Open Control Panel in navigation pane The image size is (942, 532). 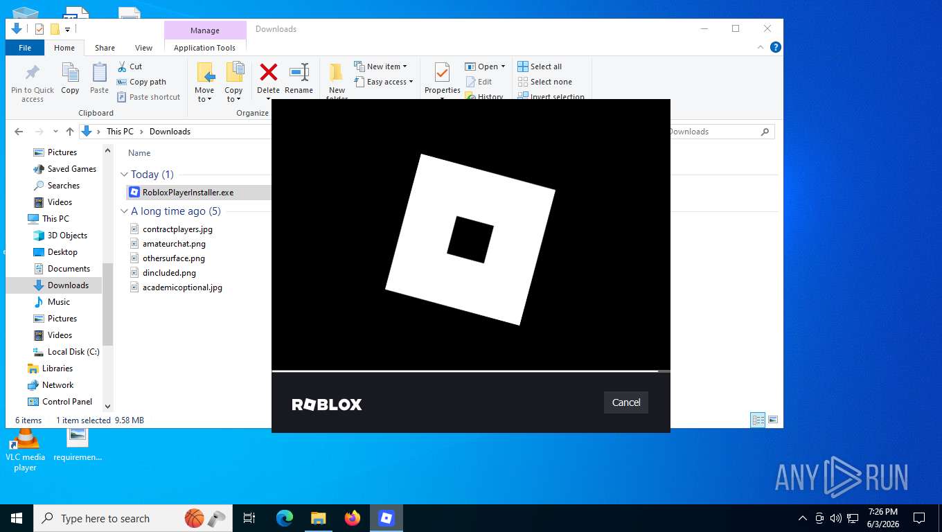pyautogui.click(x=66, y=402)
